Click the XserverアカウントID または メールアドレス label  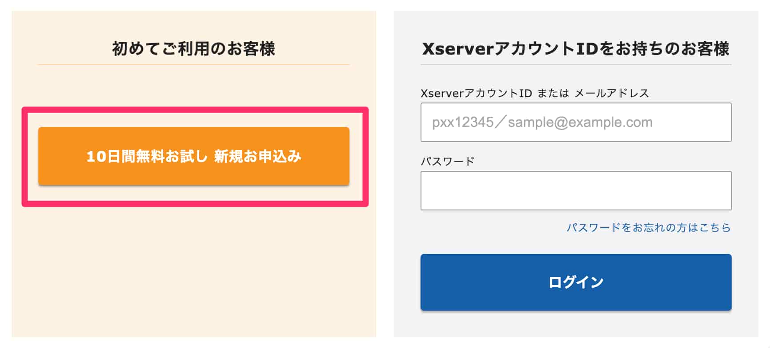click(535, 93)
